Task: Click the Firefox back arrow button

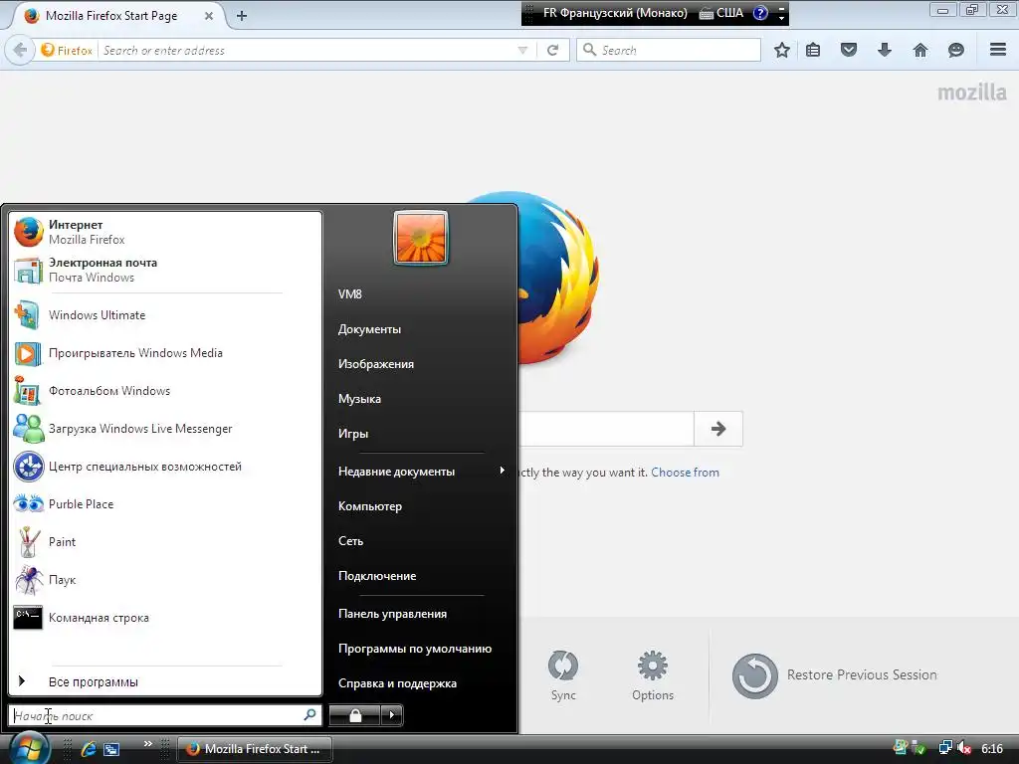Action: [20, 50]
